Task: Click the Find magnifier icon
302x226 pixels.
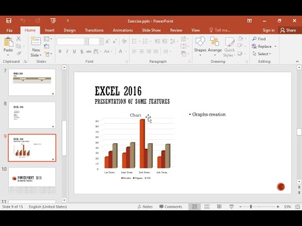Action: pyautogui.click(x=254, y=39)
